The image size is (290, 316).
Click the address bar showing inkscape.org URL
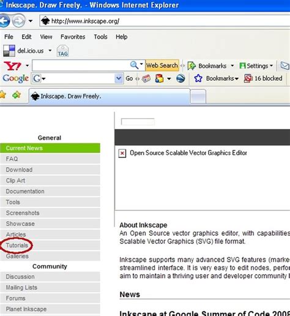coord(165,21)
